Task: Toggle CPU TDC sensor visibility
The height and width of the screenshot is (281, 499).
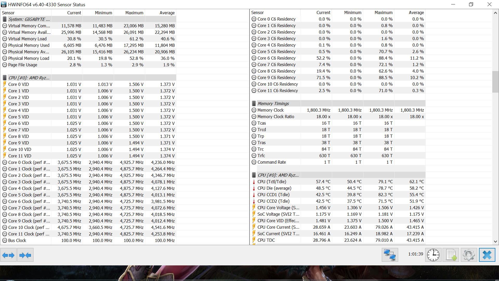Action: (254, 240)
